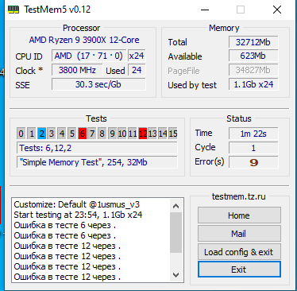Click the SSE value 30.3 sec/Gb
The height and width of the screenshot is (291, 297).
[98, 84]
